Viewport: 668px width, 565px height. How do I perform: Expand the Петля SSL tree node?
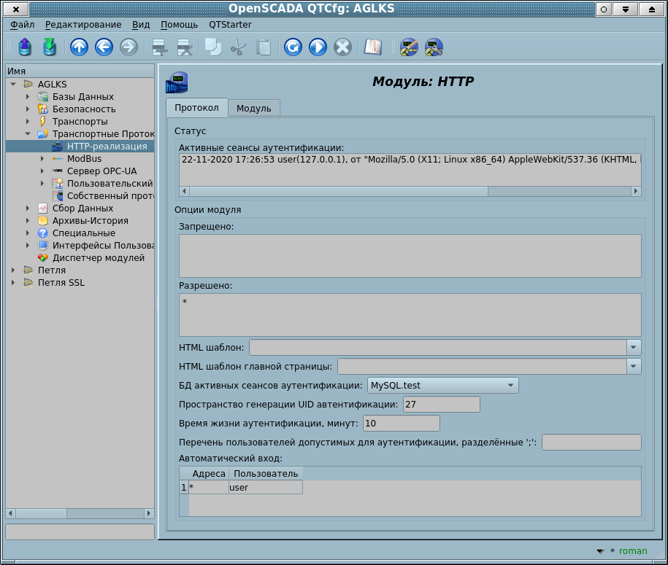[x=13, y=283]
